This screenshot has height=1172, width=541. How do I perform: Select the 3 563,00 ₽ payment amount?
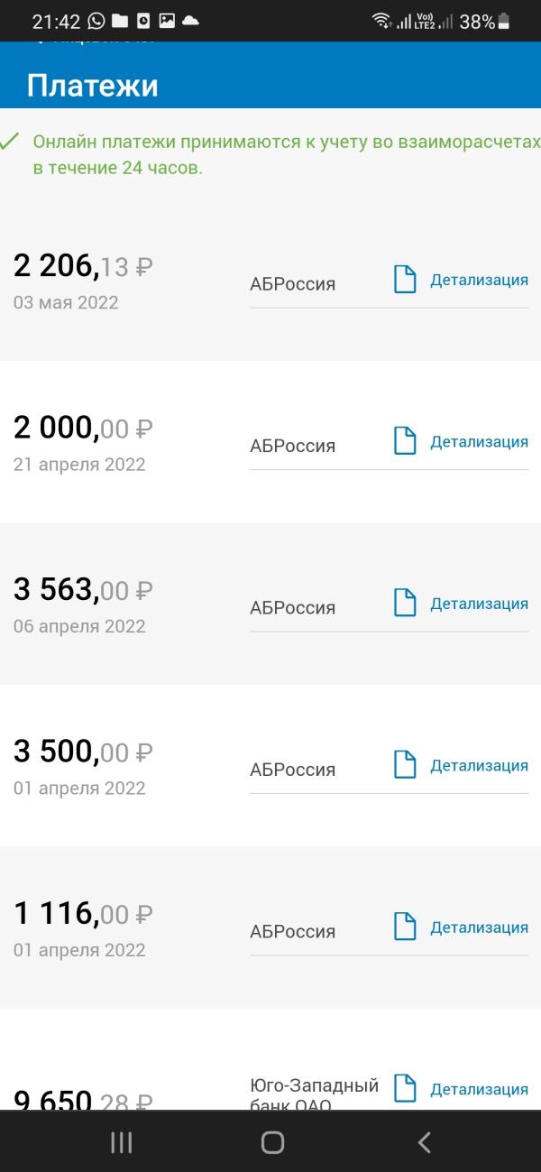point(83,589)
